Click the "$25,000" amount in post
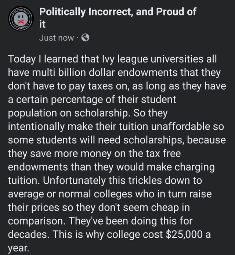Viewport: 235px width, 255px height. (184, 235)
